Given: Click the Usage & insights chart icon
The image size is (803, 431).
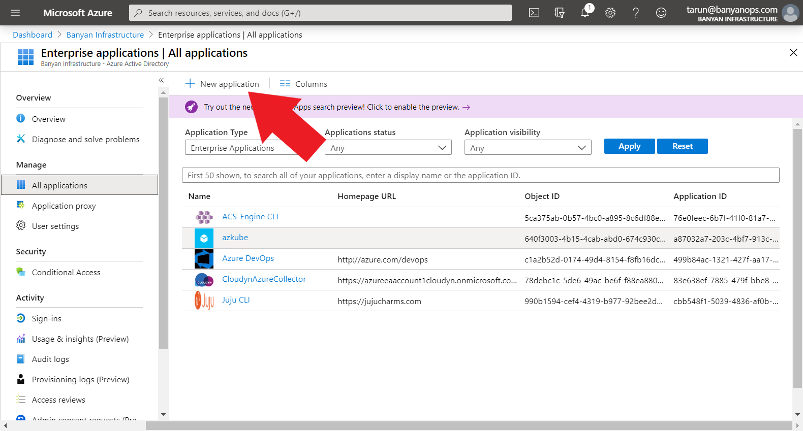Looking at the screenshot, I should (x=21, y=338).
